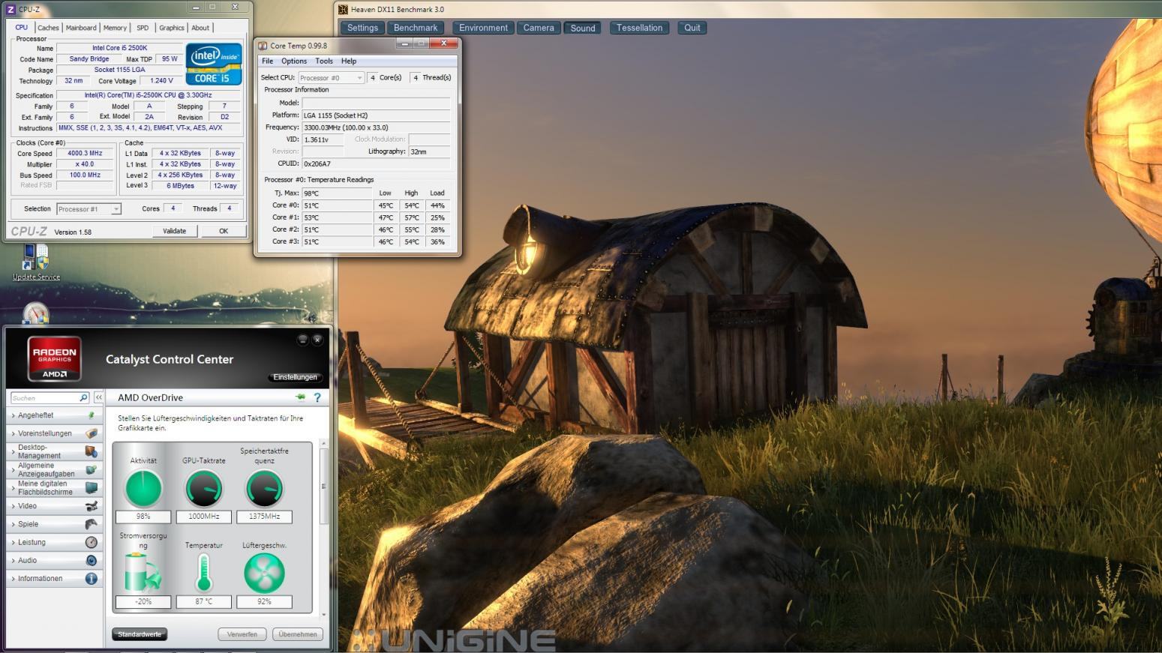Open the Select CPU dropdown in Core Temp

pyautogui.click(x=332, y=77)
